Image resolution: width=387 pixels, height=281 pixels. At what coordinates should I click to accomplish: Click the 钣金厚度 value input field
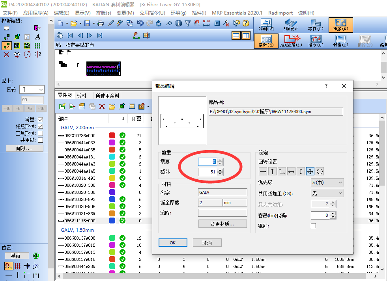[x=210, y=203]
